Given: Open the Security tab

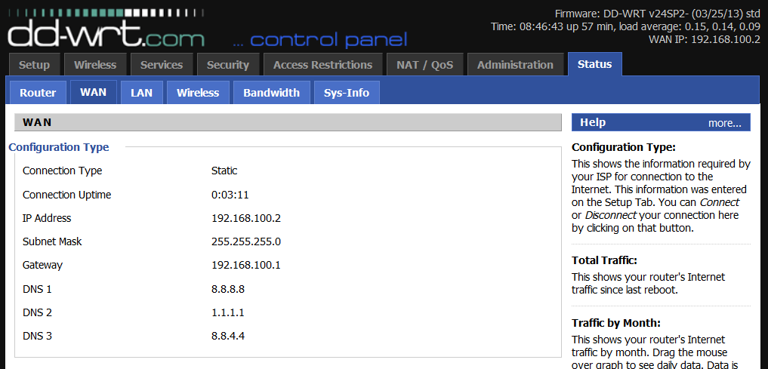Looking at the screenshot, I should [228, 65].
